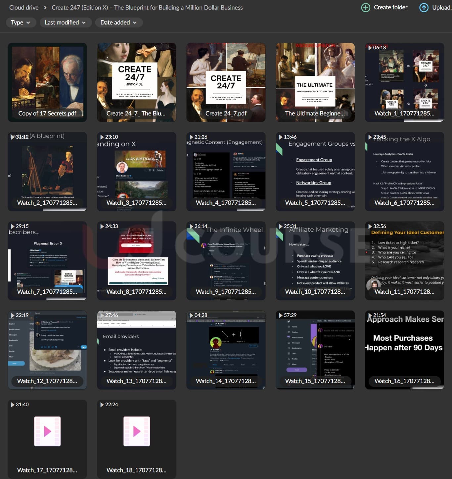Click the play icon on Watch_11 thumbnail
Image resolution: width=452 pixels, height=479 pixels.
pos(370,226)
